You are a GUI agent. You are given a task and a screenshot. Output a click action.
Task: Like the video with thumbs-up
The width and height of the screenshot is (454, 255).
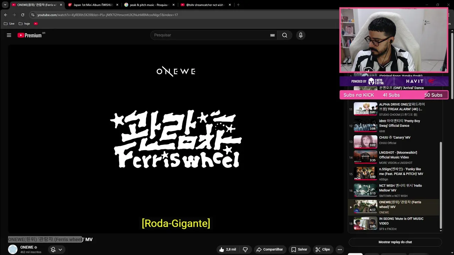point(227,249)
